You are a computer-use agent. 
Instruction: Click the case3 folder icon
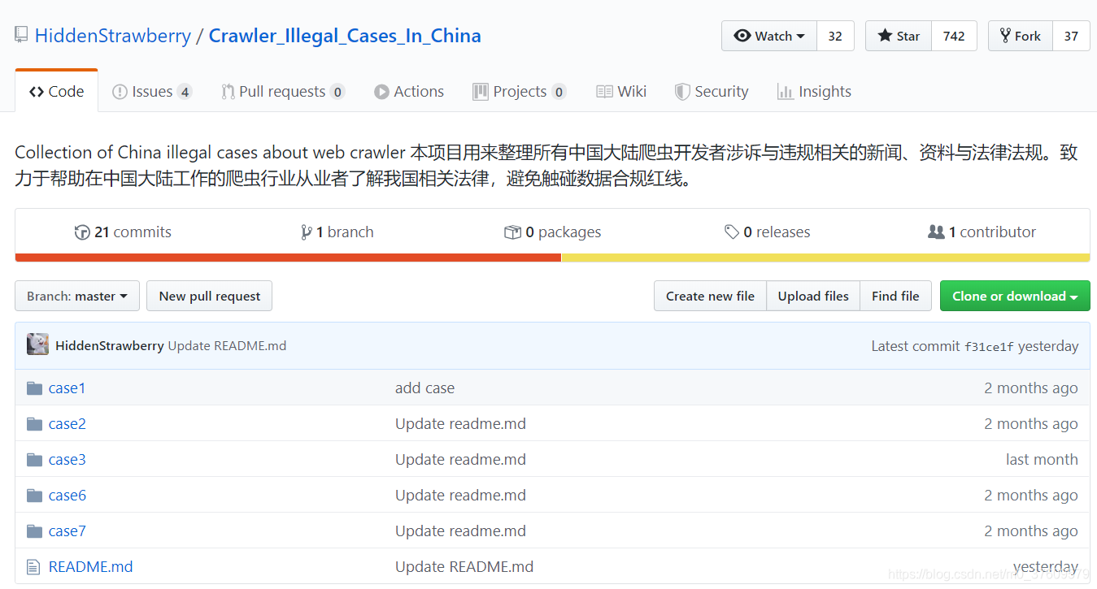click(x=34, y=460)
